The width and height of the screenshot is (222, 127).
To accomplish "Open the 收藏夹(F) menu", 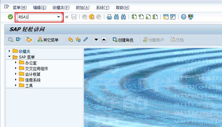I will pyautogui.click(x=61, y=8).
